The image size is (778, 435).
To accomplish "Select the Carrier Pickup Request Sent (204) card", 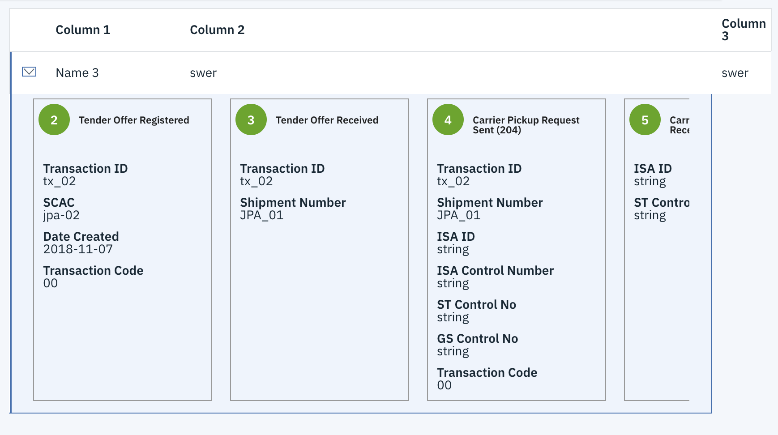I will (x=526, y=125).
